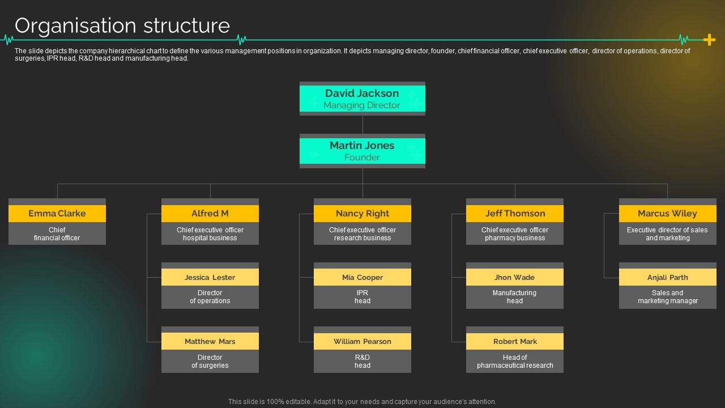Select the "Organisation structure" slide title
725x408 pixels.
coord(122,25)
